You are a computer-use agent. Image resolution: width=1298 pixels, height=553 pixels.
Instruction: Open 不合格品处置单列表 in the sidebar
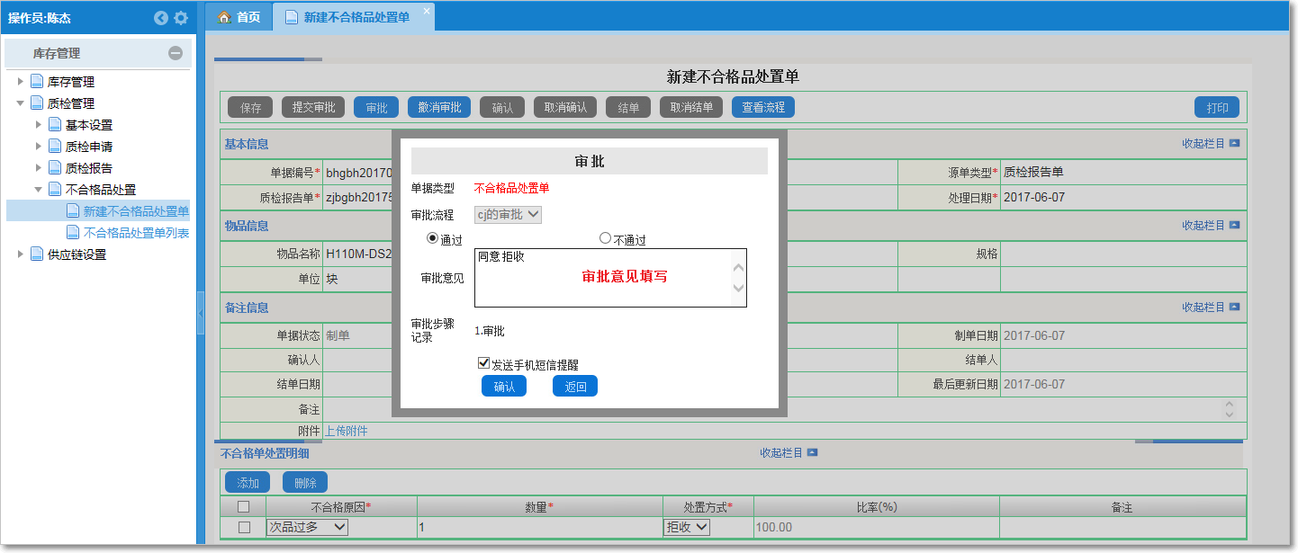pyautogui.click(x=136, y=233)
